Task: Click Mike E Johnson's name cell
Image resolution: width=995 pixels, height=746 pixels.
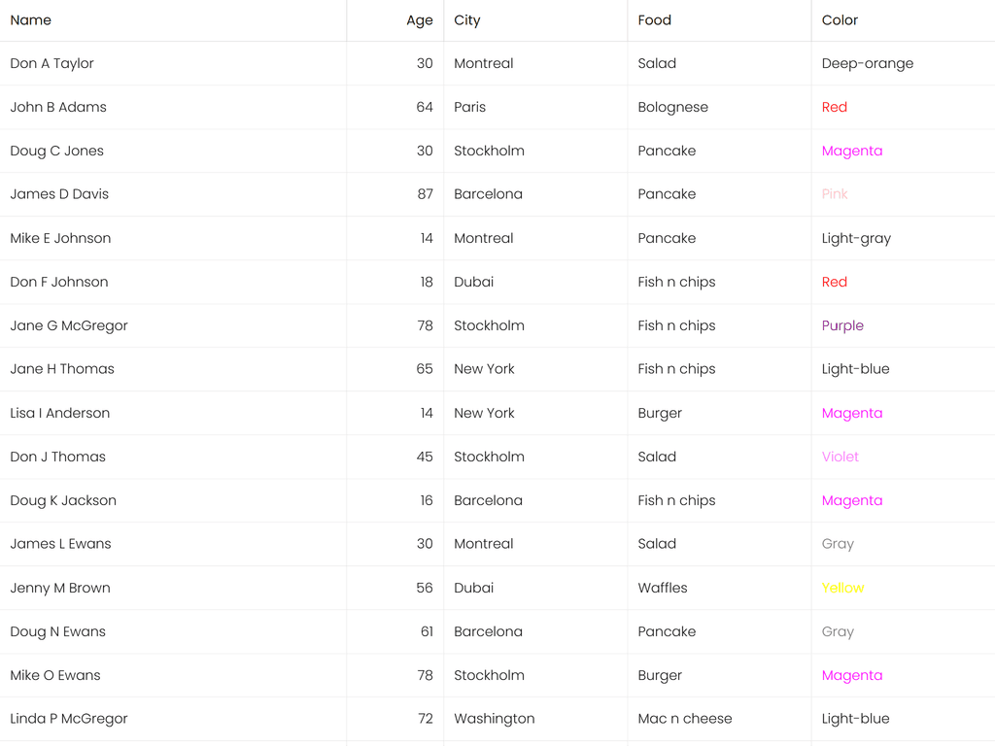Action: point(60,239)
